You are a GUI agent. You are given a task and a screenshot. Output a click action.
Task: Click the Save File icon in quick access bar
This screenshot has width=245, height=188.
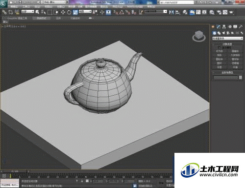(20, 2)
